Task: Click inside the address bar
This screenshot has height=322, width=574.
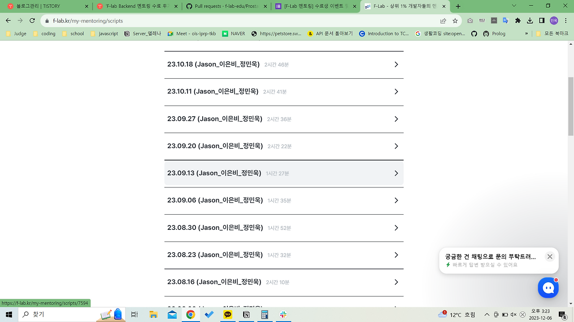Action: click(179, 21)
